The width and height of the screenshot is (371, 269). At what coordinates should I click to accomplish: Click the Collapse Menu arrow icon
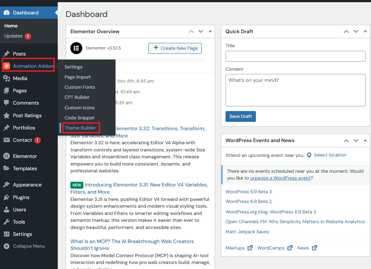(6, 246)
